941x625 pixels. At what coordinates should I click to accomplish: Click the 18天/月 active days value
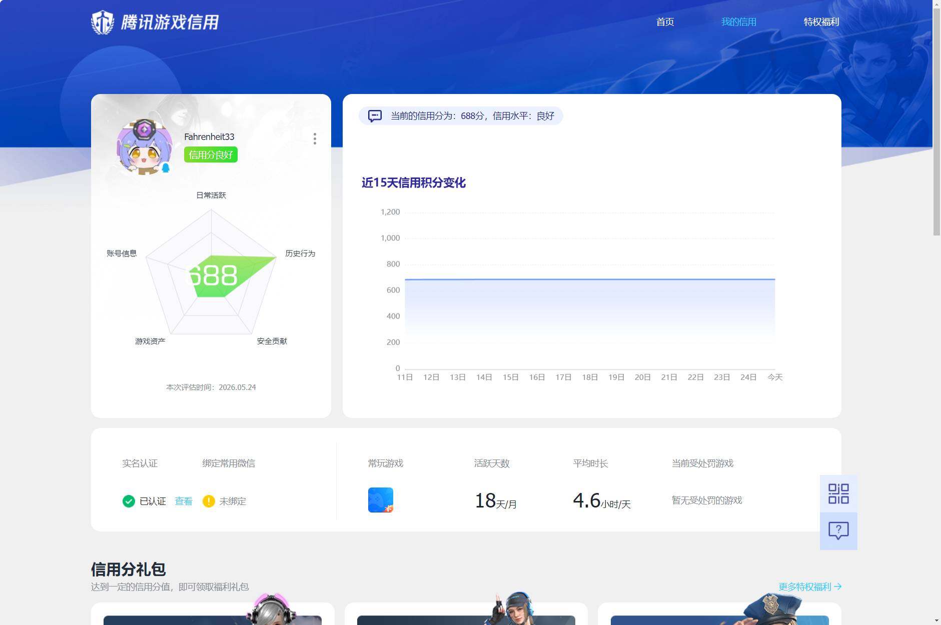[x=496, y=500]
